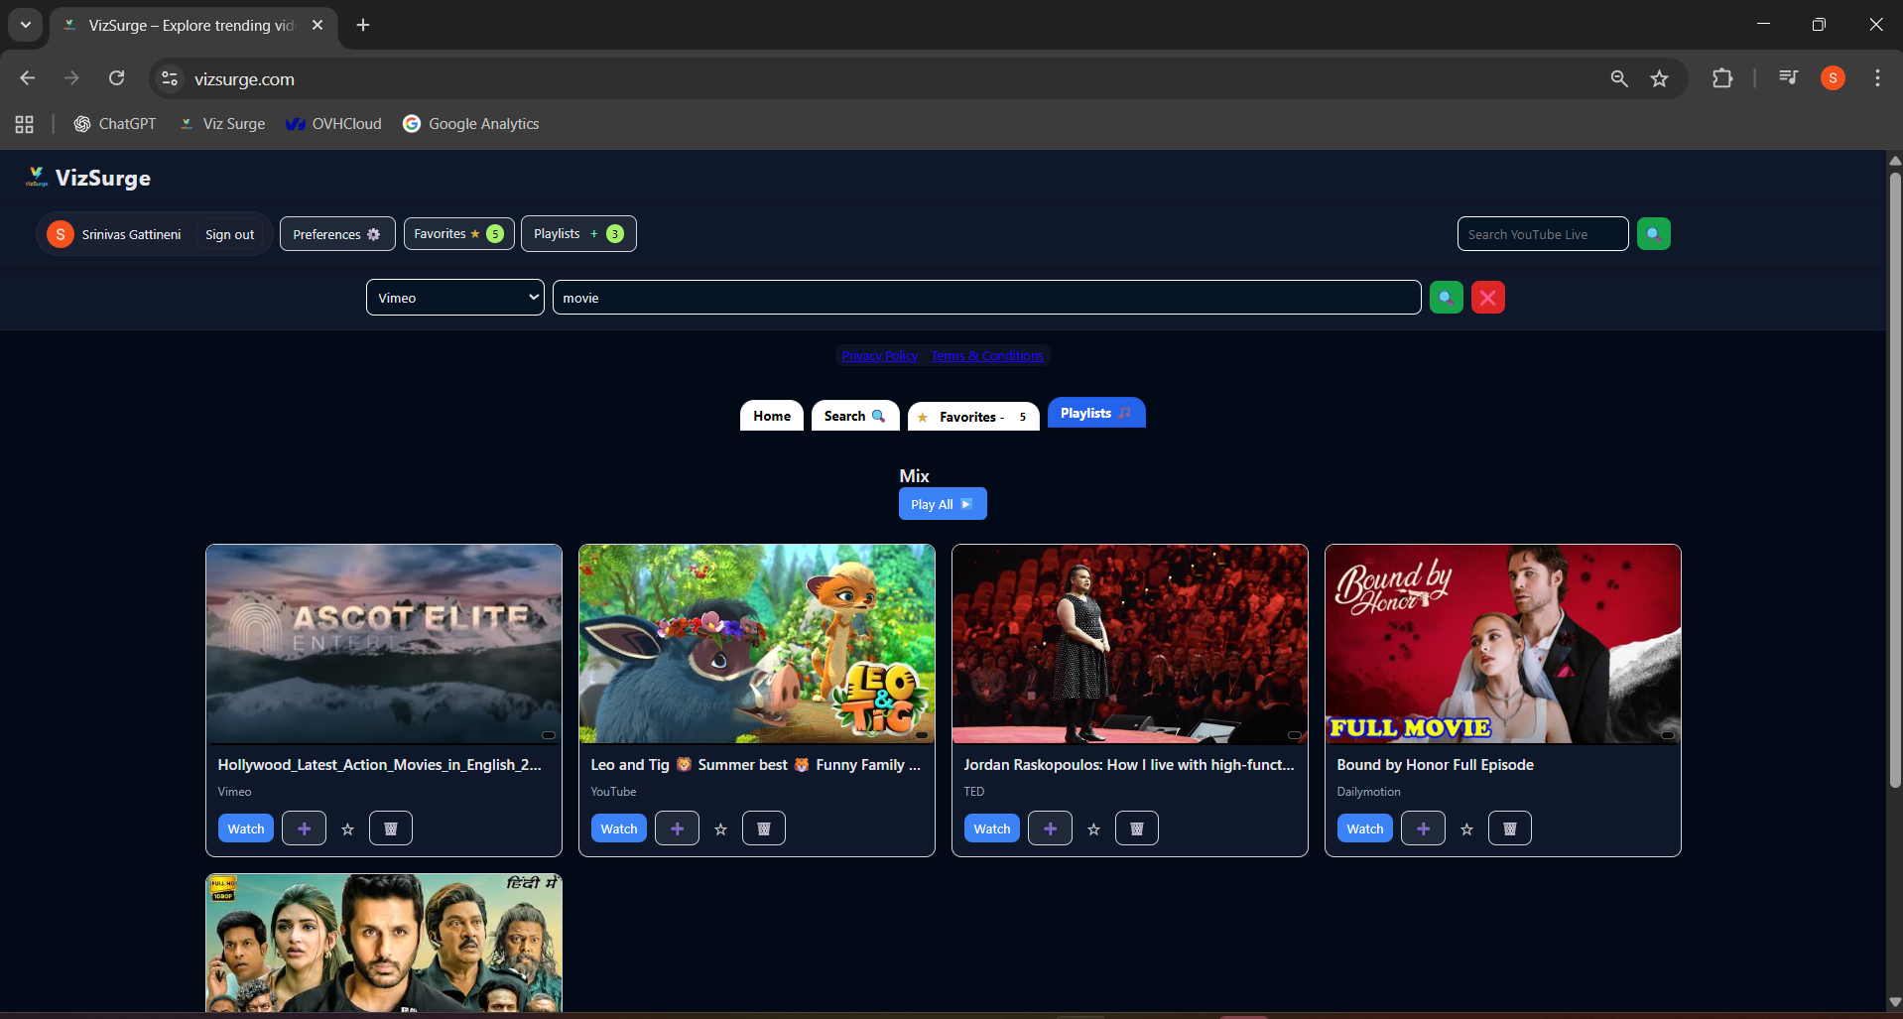Screen dimensions: 1903x1019
Task: Favorite the Jordan Raskopoulos TED talk
Action: pos(1093,828)
